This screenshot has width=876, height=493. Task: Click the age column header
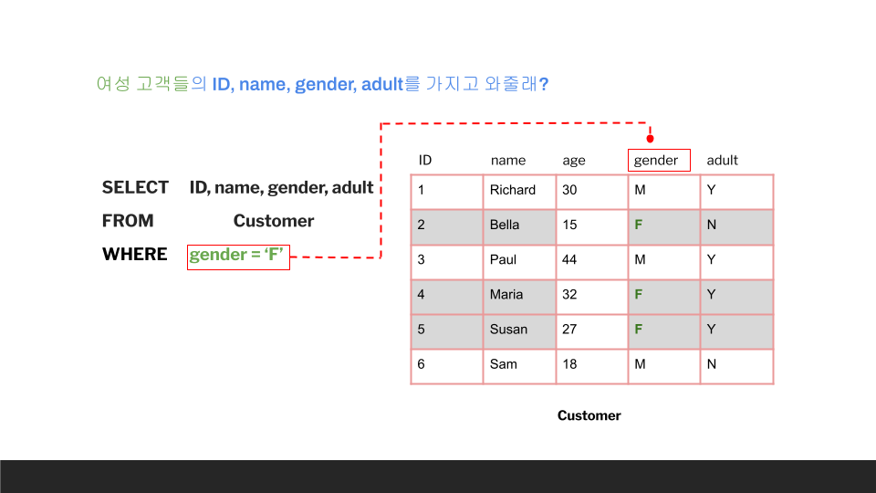[x=574, y=161]
